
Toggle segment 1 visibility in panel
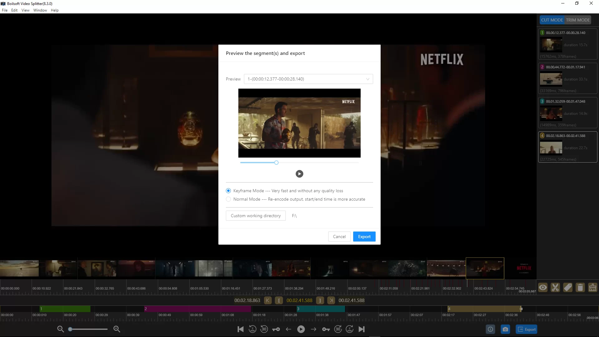(x=542, y=32)
